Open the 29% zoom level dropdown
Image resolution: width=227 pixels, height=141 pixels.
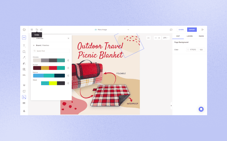(x=166, y=38)
